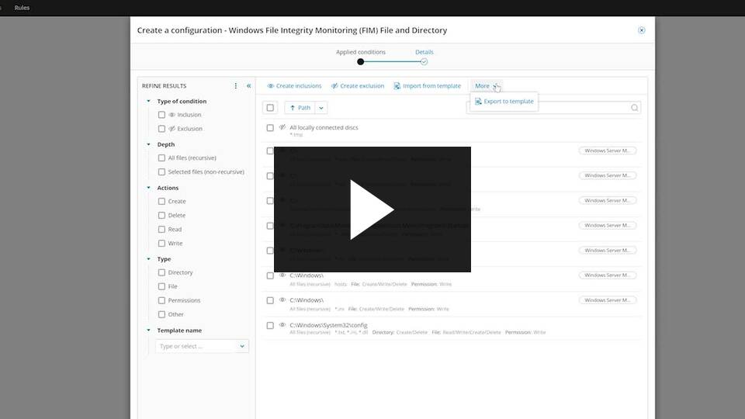Tick the Read action checkbox
The image size is (745, 419).
click(x=161, y=230)
